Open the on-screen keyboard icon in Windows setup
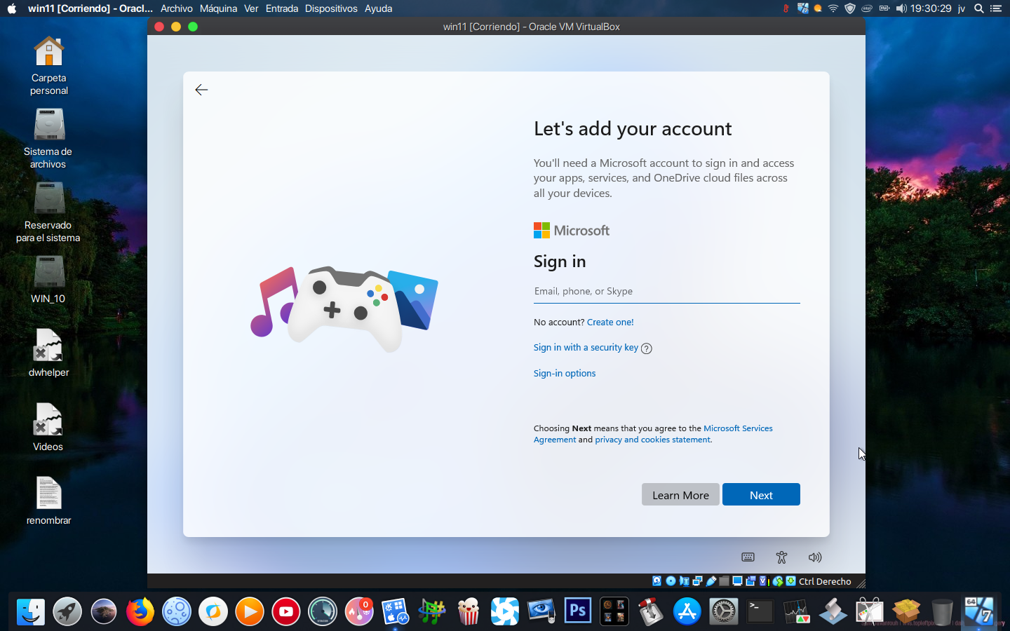This screenshot has height=631, width=1010. click(748, 557)
